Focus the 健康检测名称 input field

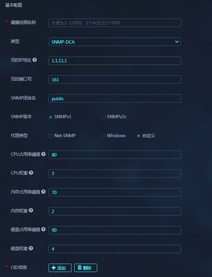click(x=114, y=23)
